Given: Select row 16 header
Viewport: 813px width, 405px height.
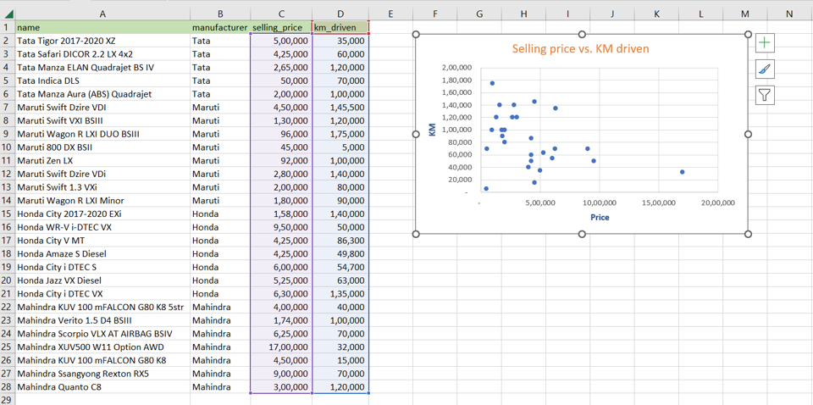Looking at the screenshot, I should pos(8,227).
